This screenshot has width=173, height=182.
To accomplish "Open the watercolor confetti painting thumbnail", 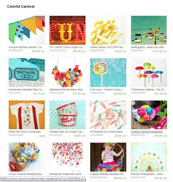I will [x=67, y=157].
